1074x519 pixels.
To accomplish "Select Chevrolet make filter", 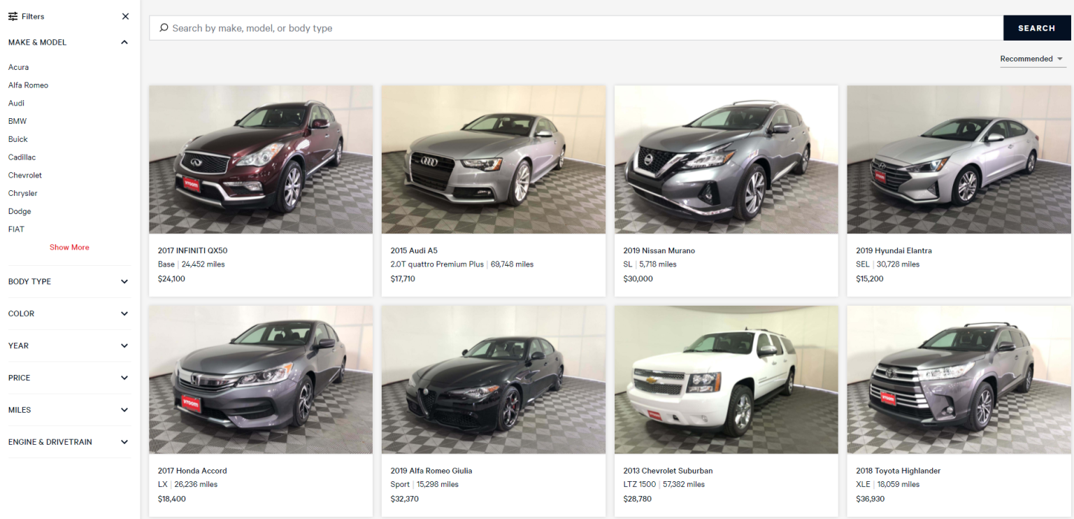I will pyautogui.click(x=24, y=175).
